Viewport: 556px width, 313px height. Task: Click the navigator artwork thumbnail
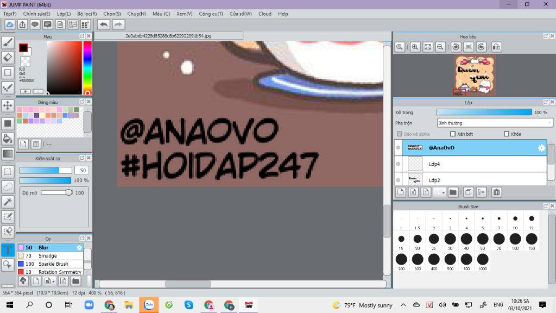[475, 75]
